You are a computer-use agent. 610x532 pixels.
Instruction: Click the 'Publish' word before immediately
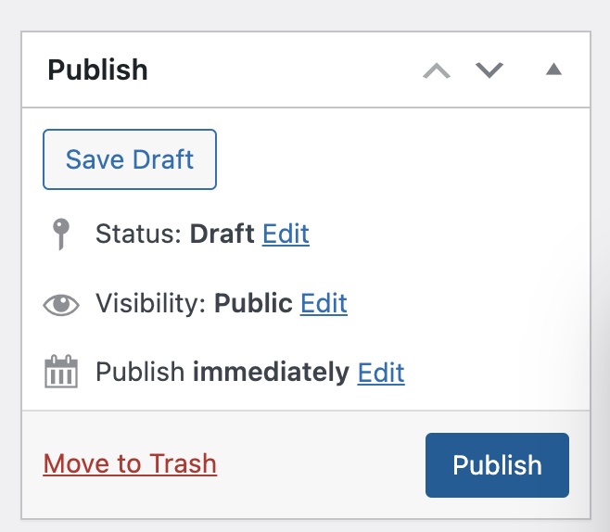tap(140, 373)
